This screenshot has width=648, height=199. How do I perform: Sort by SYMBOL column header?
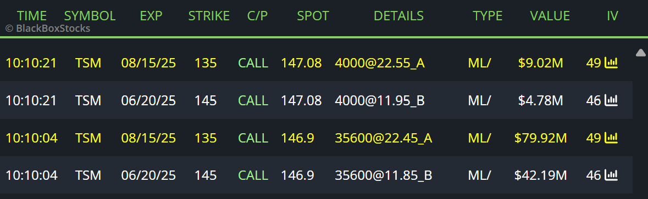point(90,16)
